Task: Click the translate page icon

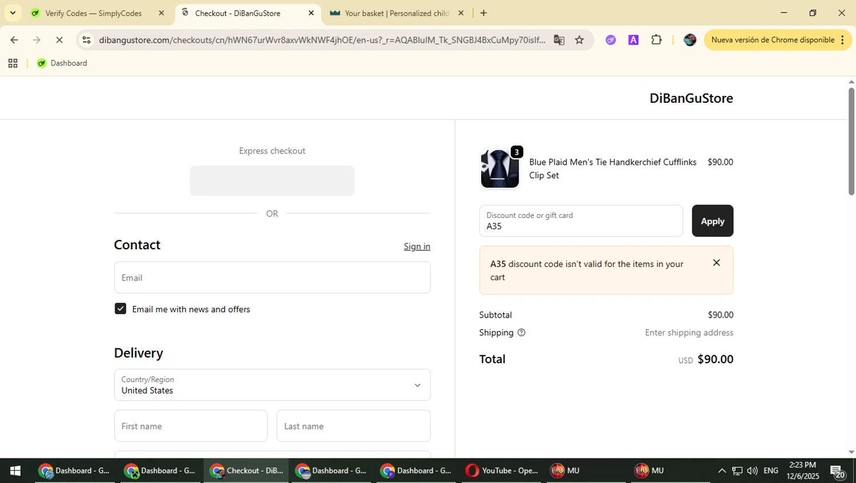Action: (559, 40)
